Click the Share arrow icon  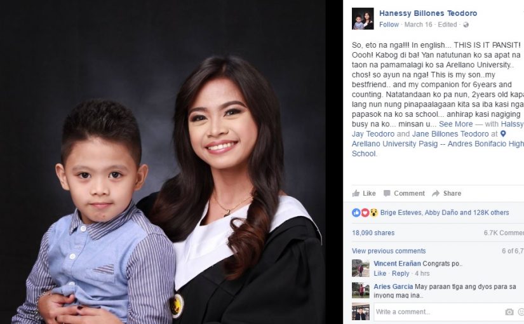click(436, 193)
